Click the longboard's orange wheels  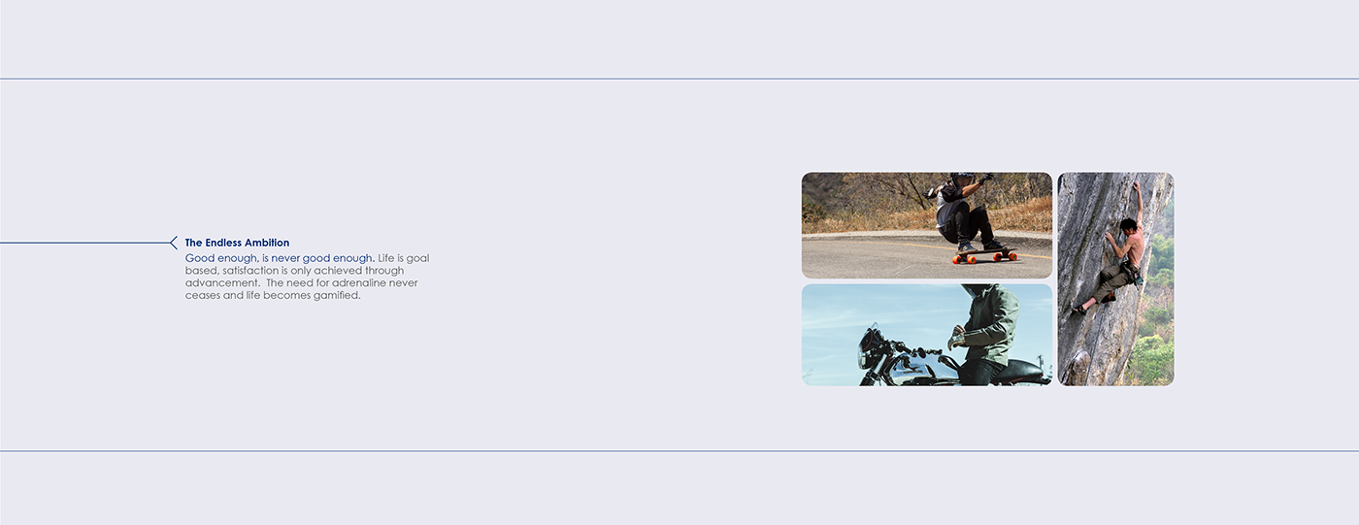(984, 259)
